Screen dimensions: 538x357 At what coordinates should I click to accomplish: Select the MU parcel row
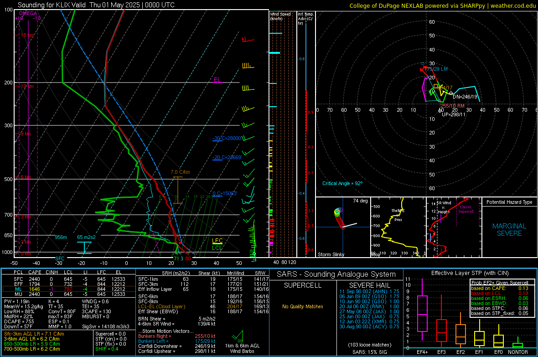pyautogui.click(x=69, y=294)
